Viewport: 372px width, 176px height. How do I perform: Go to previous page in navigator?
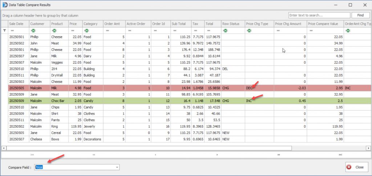pyautogui.click(x=94, y=155)
